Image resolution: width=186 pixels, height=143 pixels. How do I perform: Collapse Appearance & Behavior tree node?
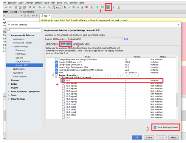pos(9,35)
